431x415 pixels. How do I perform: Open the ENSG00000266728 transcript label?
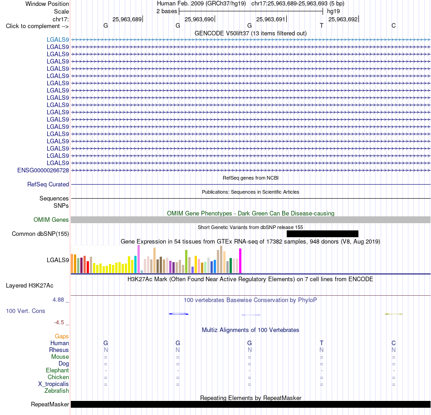43,171
